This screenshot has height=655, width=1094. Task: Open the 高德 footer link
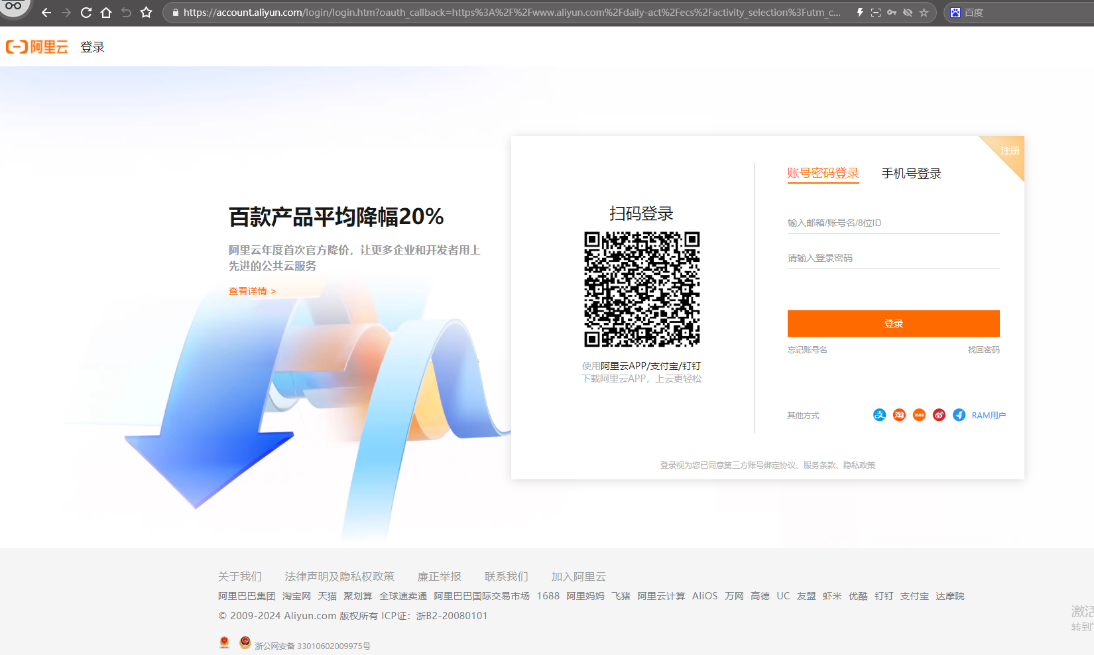[x=760, y=596]
